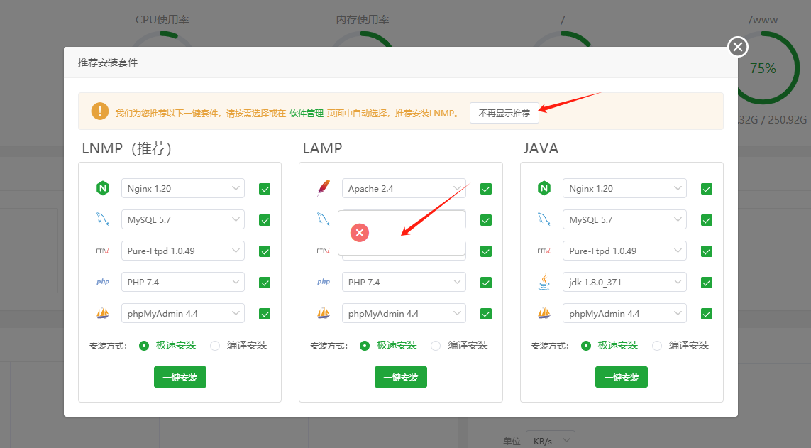Image resolution: width=811 pixels, height=448 pixels.
Task: Click the LNMP (推荐) heading
Action: coord(127,148)
